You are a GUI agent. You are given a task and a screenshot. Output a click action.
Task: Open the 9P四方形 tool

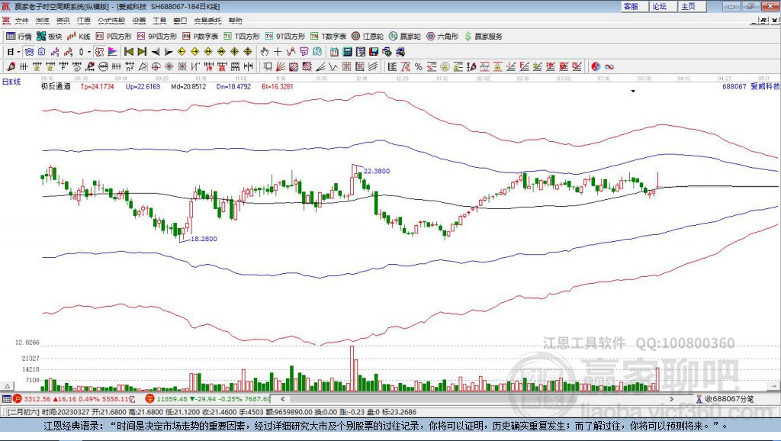[157, 37]
